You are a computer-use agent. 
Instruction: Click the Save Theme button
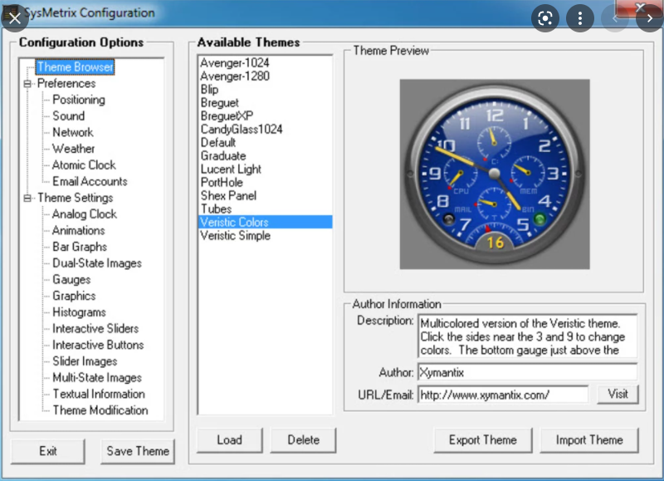coord(138,451)
